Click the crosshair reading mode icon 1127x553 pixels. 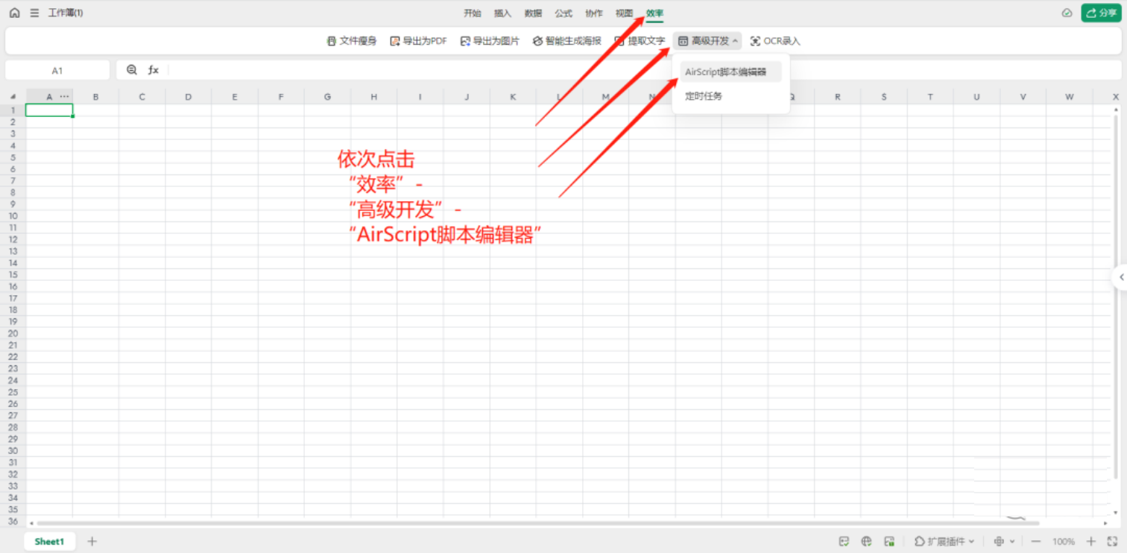[x=999, y=542]
